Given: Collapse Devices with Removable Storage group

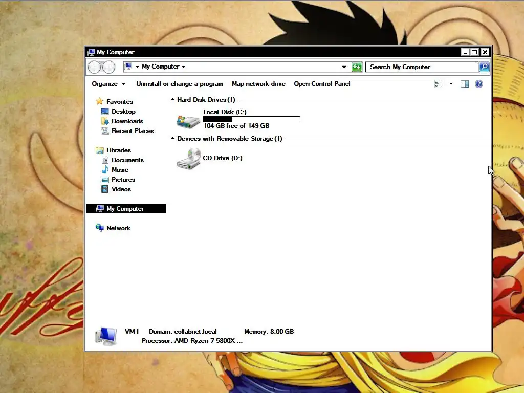Looking at the screenshot, I should coord(173,138).
